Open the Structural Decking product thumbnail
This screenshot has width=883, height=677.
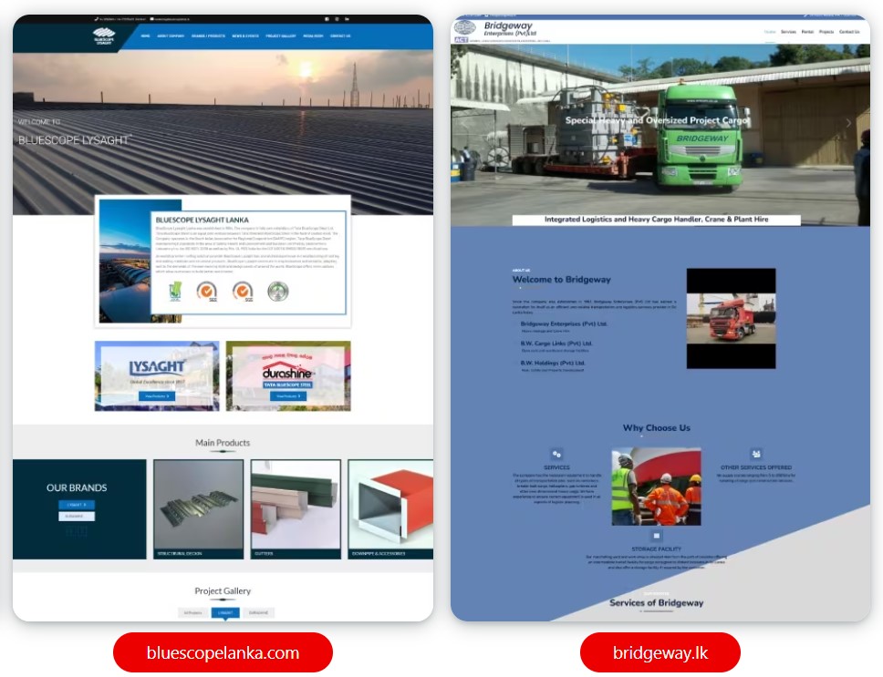click(198, 508)
